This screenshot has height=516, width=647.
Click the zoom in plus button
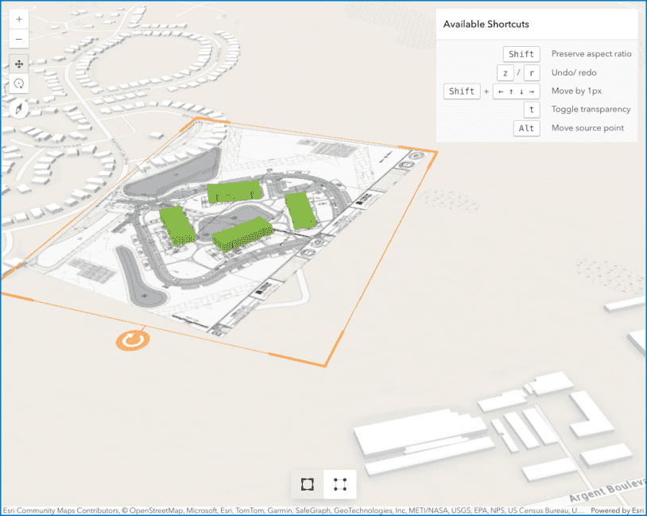click(x=19, y=19)
